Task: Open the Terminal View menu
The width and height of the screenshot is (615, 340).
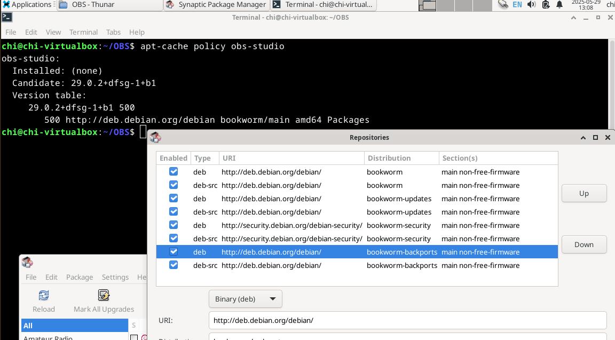Action: (x=53, y=32)
